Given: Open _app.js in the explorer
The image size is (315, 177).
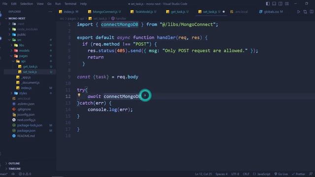Looking at the screenshot, I should [x=26, y=77].
